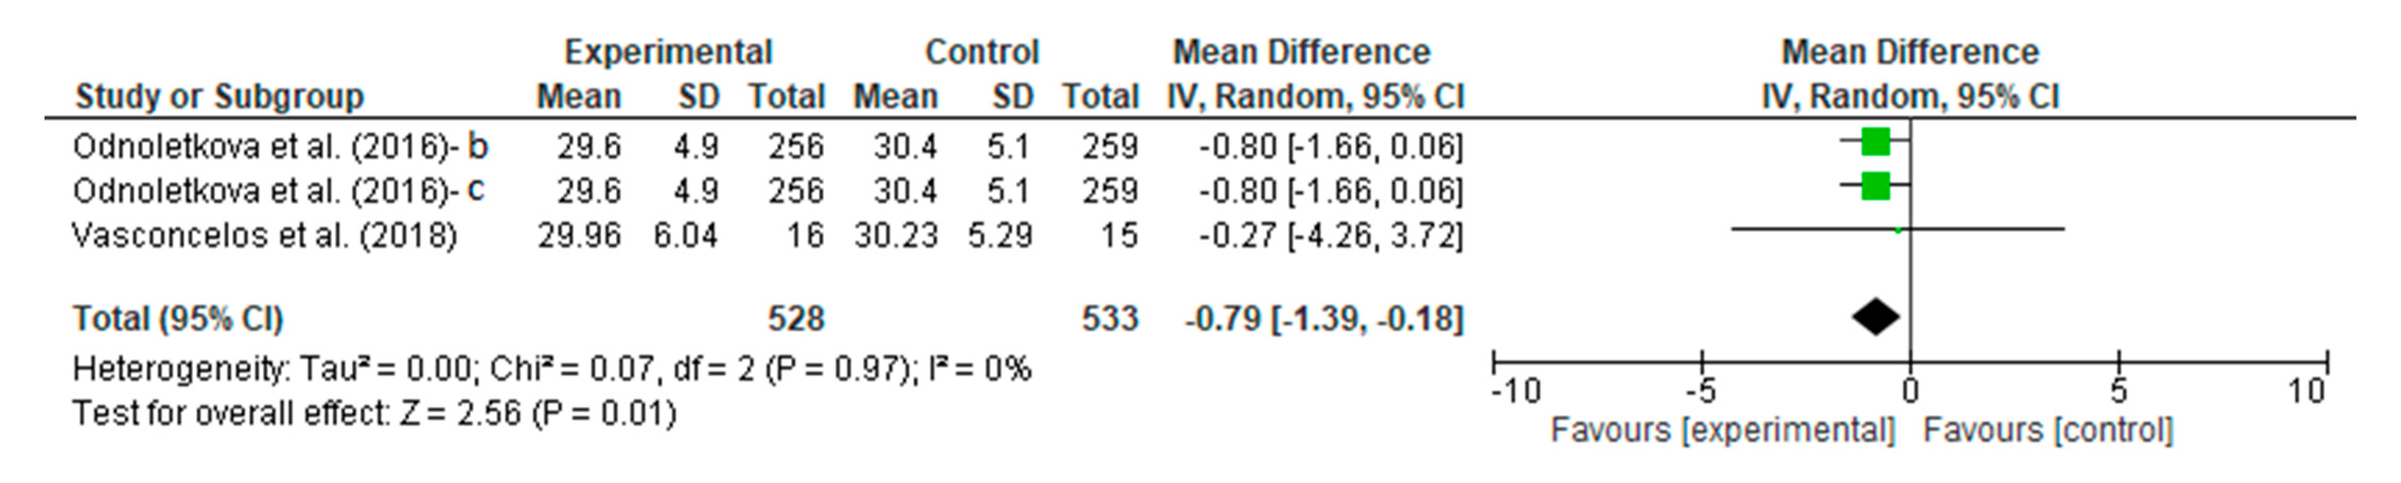
Task: Click the green square for Odnoletkova 2016-b
Action: [x=1875, y=143]
